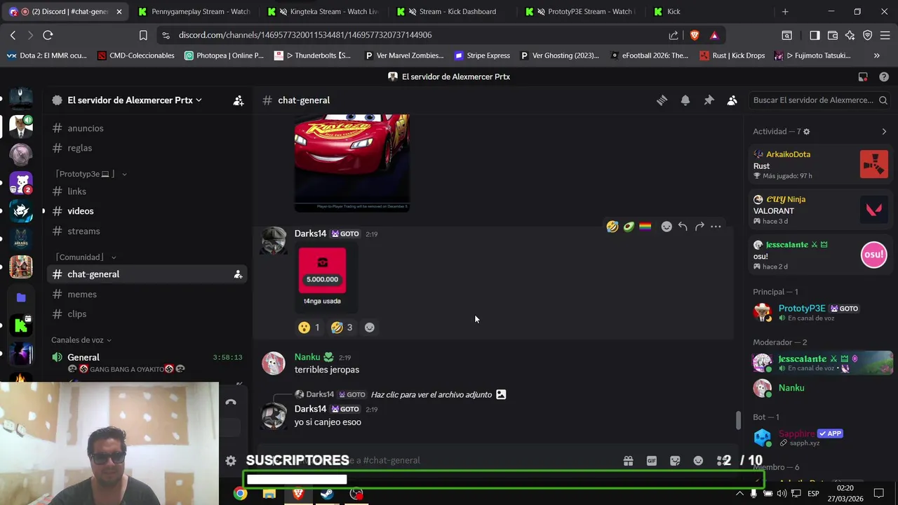Switch to Kingteka Stream browser tab

coord(323,12)
